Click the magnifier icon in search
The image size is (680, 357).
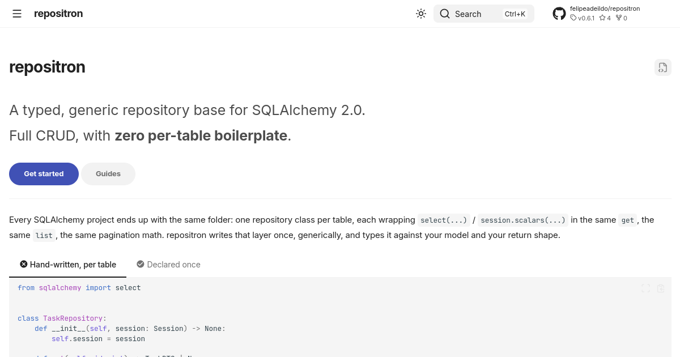point(445,14)
